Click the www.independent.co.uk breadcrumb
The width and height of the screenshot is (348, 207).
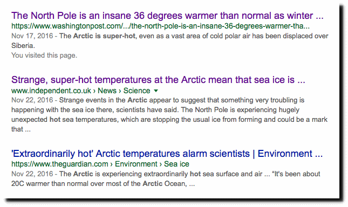click(51, 91)
